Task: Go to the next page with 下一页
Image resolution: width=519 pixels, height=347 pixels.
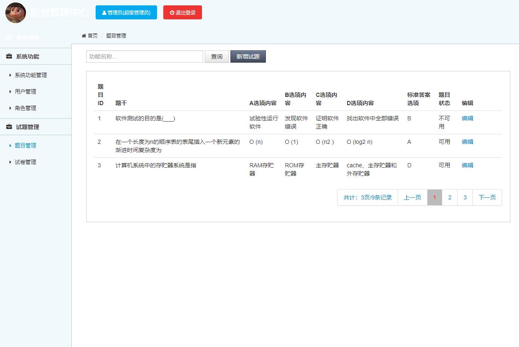Action: click(x=487, y=197)
